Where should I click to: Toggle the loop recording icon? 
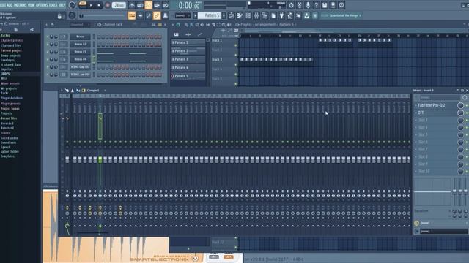pyautogui.click(x=165, y=5)
